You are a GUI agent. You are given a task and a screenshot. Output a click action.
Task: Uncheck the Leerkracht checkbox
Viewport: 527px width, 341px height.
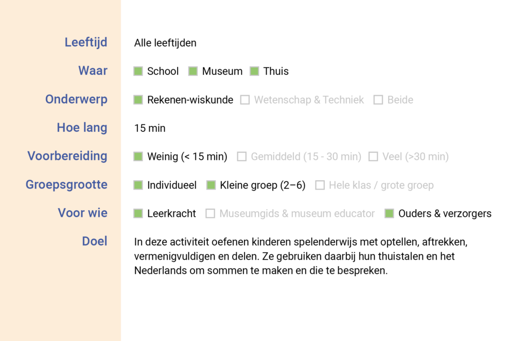[x=138, y=213]
